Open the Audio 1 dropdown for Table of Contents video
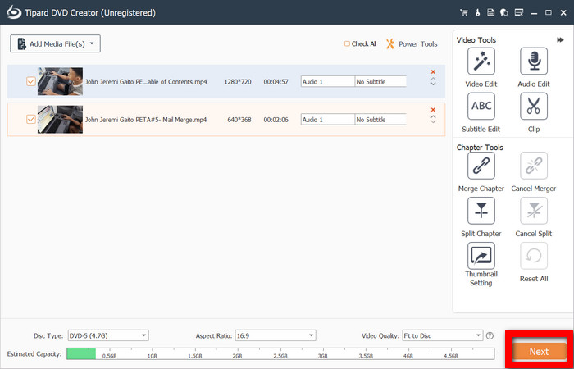The height and width of the screenshot is (369, 574). pos(328,82)
